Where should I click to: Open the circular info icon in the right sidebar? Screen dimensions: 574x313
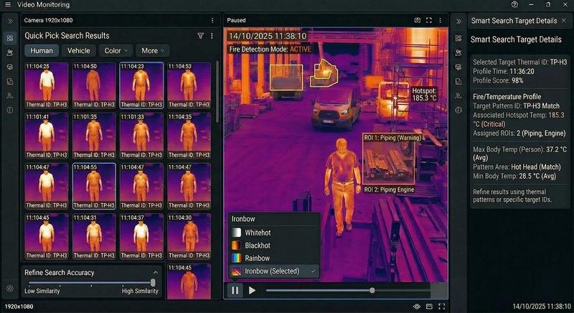(458, 110)
